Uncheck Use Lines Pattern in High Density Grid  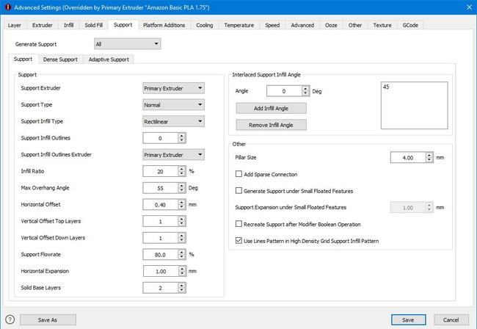point(238,240)
